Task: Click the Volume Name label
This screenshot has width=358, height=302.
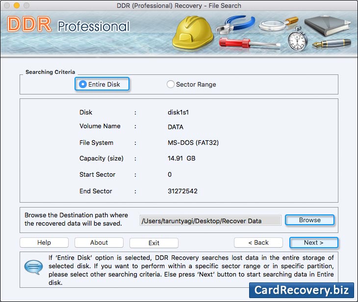Action: 100,126
